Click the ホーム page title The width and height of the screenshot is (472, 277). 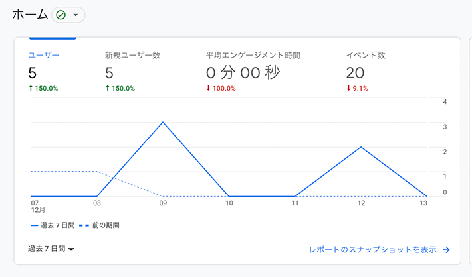click(x=31, y=15)
